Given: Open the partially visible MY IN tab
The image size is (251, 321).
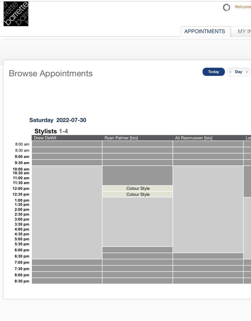Looking at the screenshot, I should point(244,31).
